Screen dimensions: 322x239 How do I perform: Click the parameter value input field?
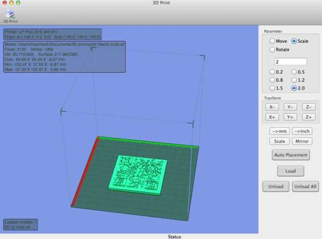coord(291,62)
